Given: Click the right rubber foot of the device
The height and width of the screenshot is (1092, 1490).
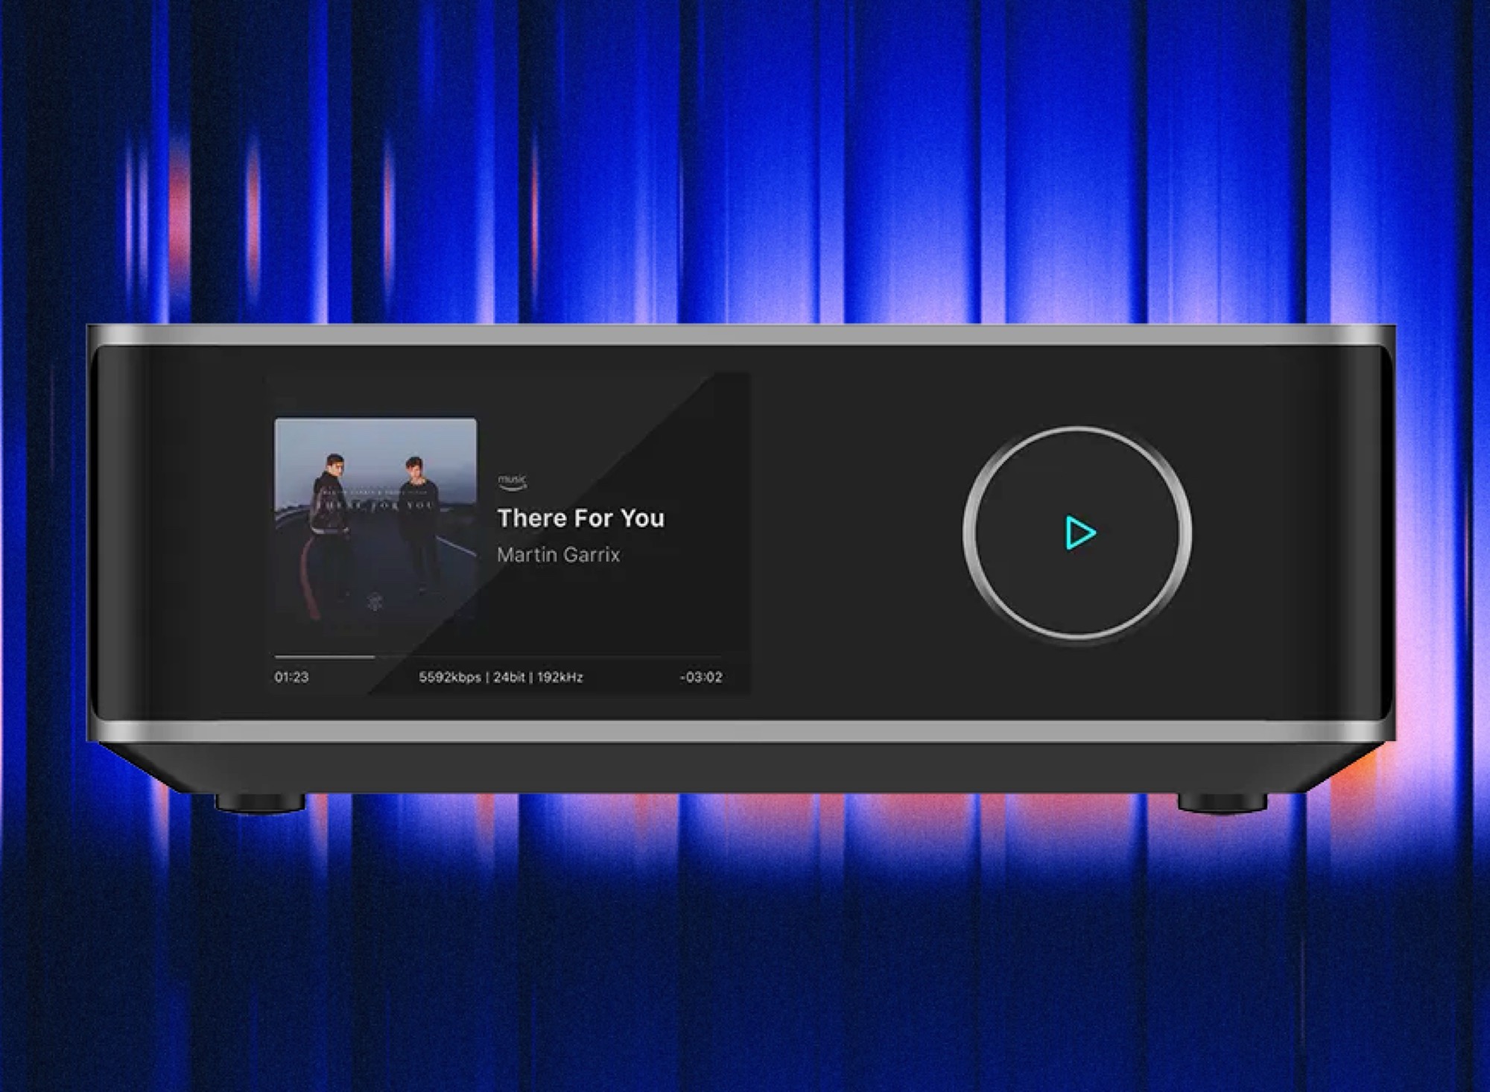Looking at the screenshot, I should [1222, 803].
